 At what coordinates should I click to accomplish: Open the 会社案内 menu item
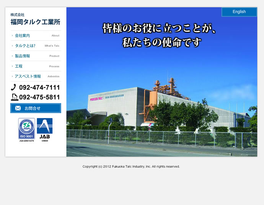23,36
